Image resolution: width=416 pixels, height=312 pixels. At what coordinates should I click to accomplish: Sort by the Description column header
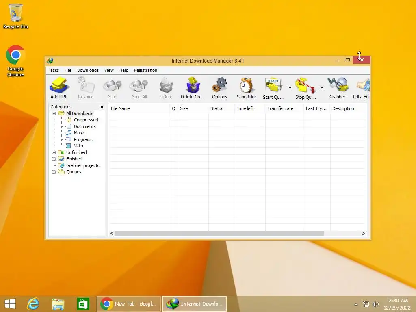coord(348,108)
